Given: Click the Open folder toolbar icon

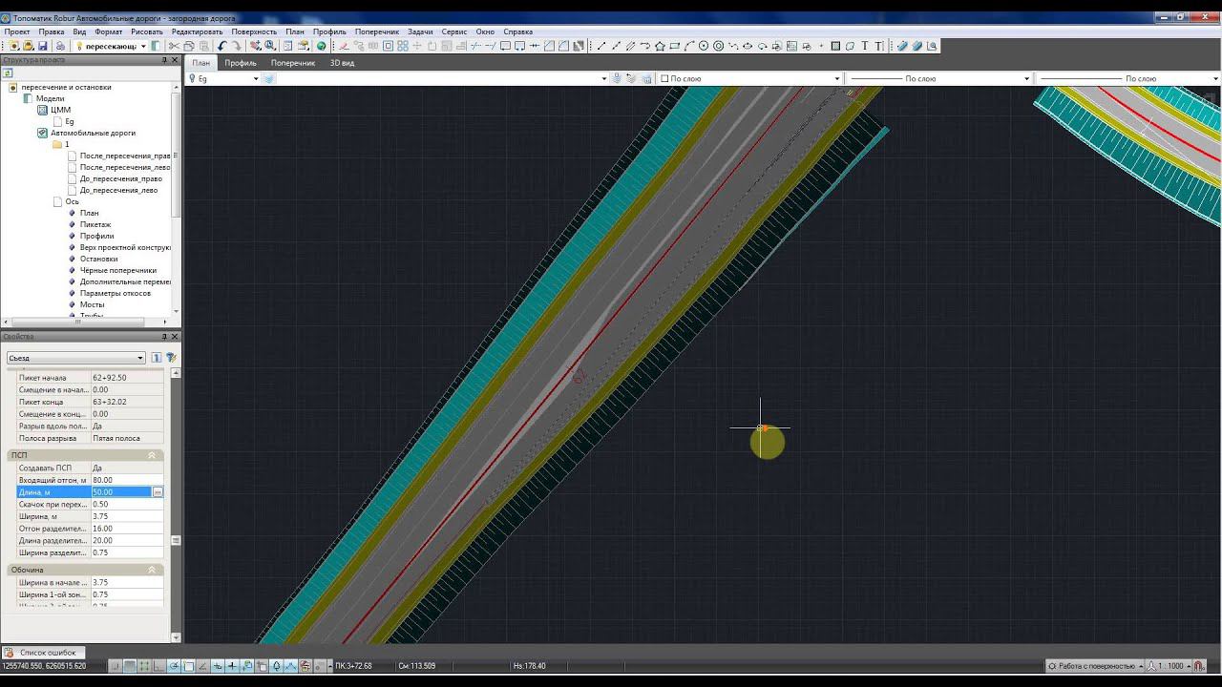Looking at the screenshot, I should click(29, 46).
